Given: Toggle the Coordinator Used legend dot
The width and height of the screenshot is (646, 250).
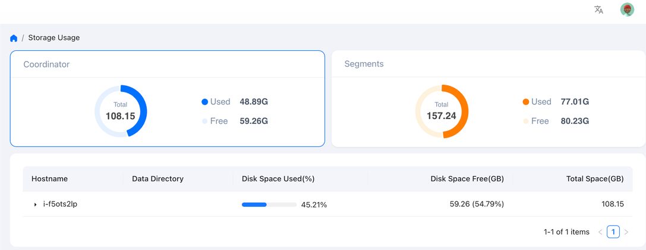Looking at the screenshot, I should [x=205, y=102].
